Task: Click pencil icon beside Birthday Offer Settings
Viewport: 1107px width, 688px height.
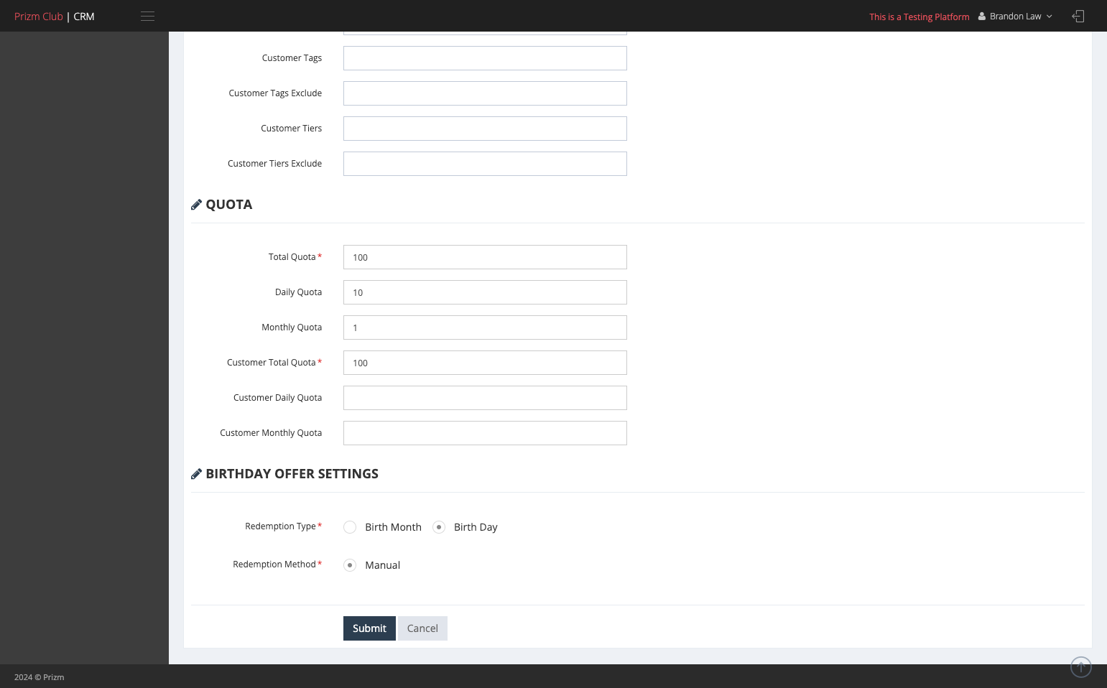Action: pos(196,474)
